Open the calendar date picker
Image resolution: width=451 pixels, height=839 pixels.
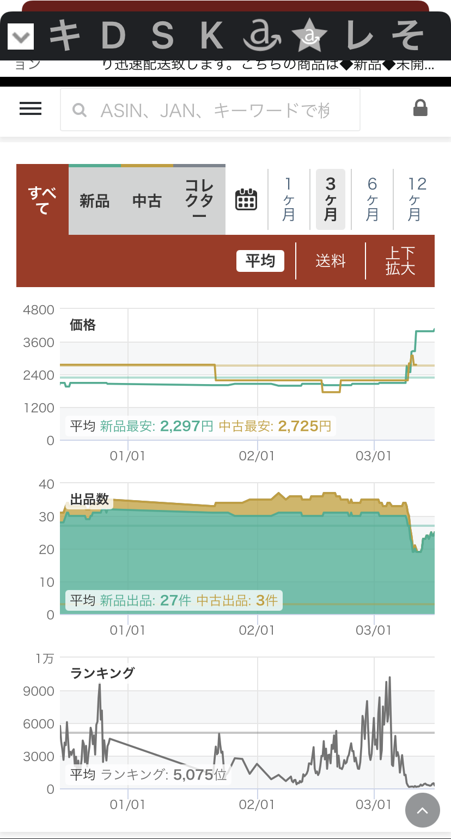pos(246,199)
